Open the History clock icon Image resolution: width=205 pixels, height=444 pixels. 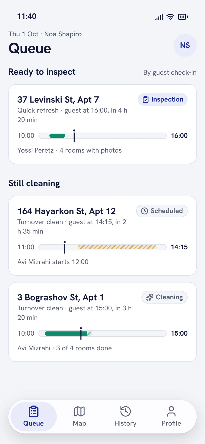(125, 411)
